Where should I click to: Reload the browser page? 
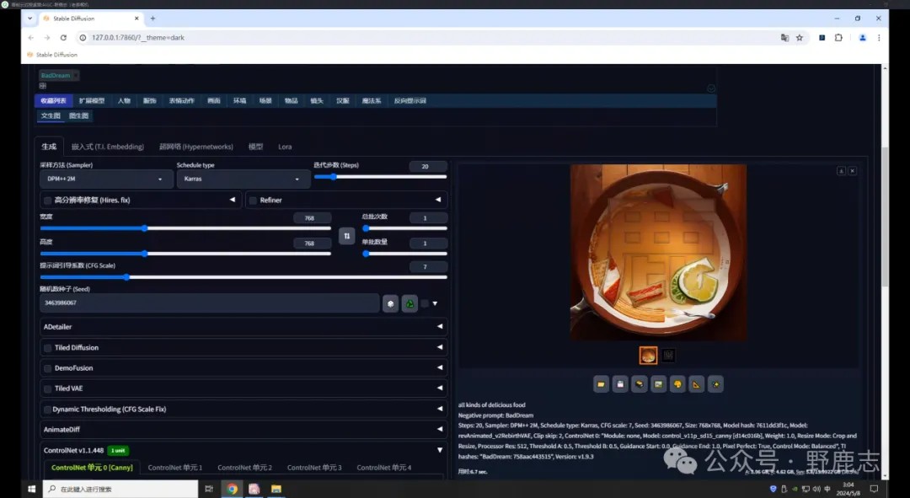click(63, 38)
